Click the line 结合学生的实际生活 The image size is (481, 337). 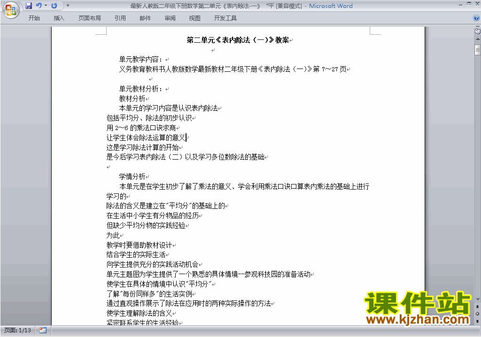coord(136,254)
